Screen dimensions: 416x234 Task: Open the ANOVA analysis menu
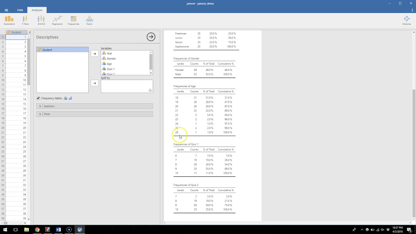[x=41, y=20]
